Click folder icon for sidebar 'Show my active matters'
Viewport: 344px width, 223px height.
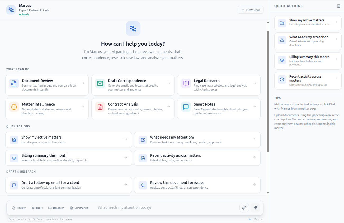click(x=282, y=23)
